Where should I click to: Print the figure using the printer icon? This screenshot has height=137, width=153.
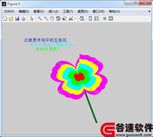[23, 18]
